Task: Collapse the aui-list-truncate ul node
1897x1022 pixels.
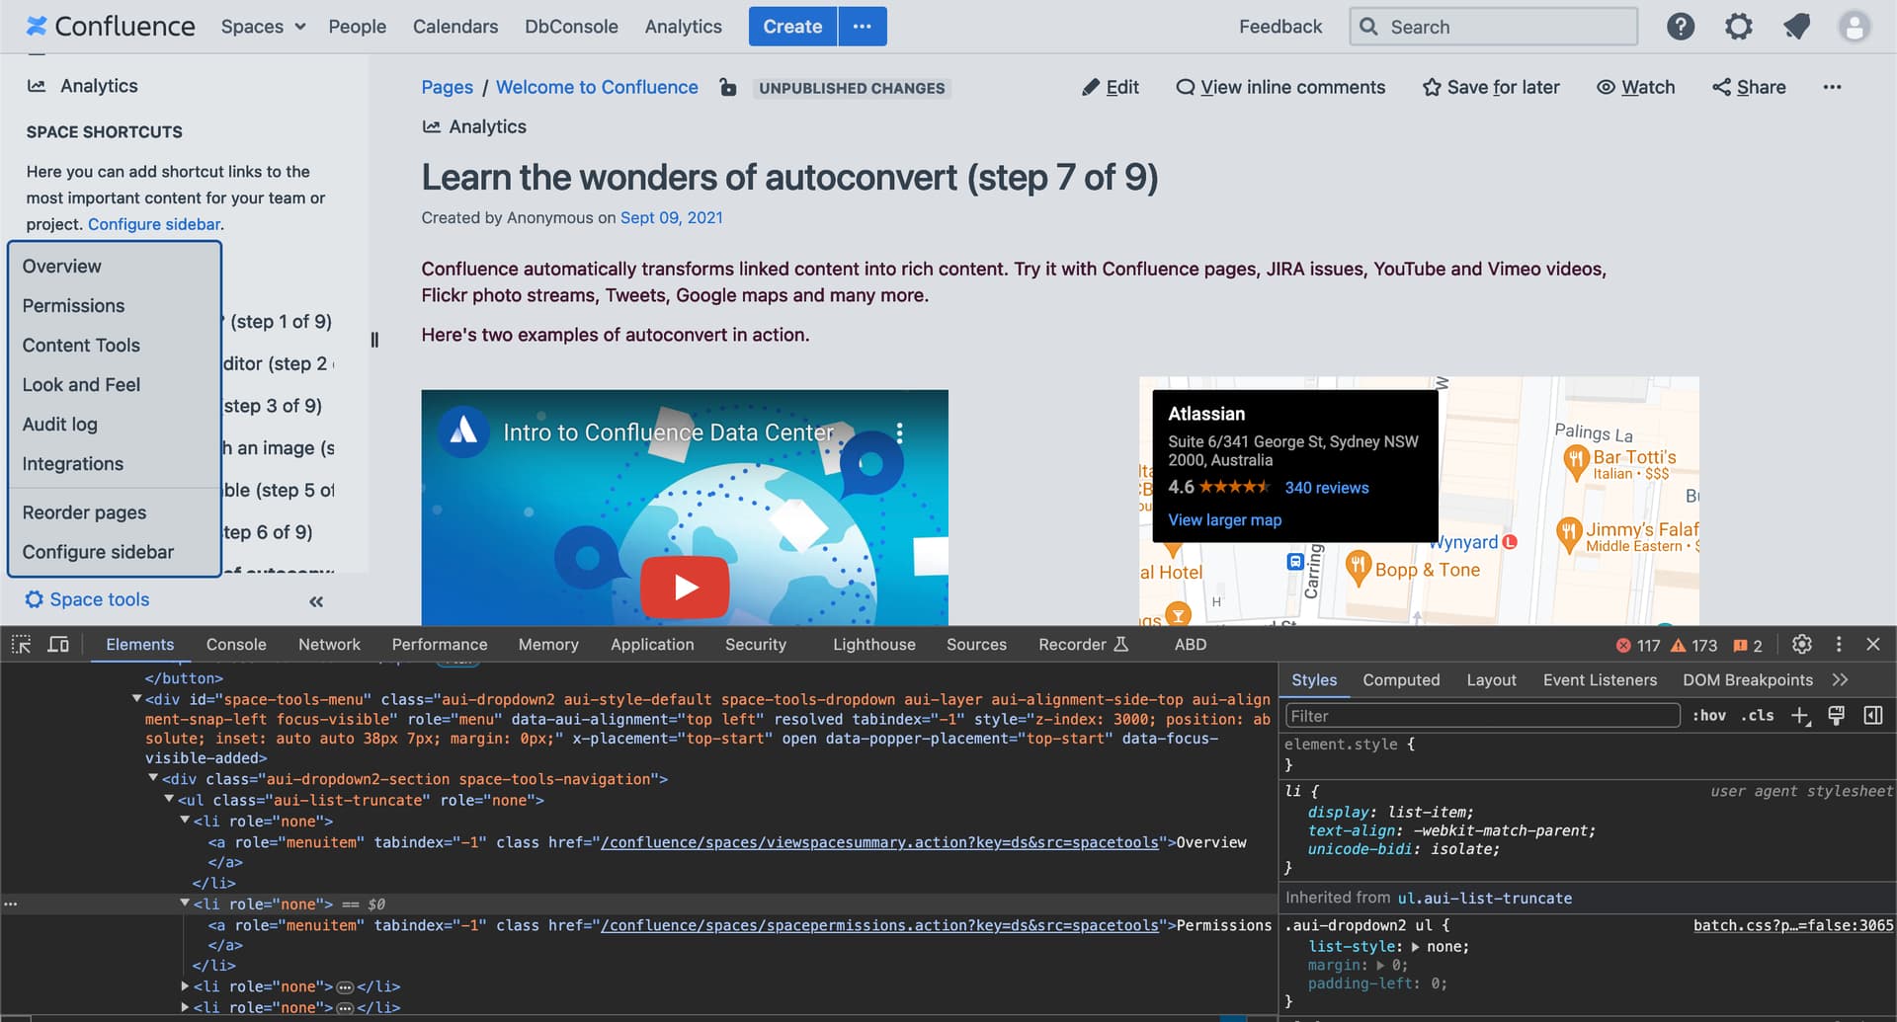Action: pos(169,800)
